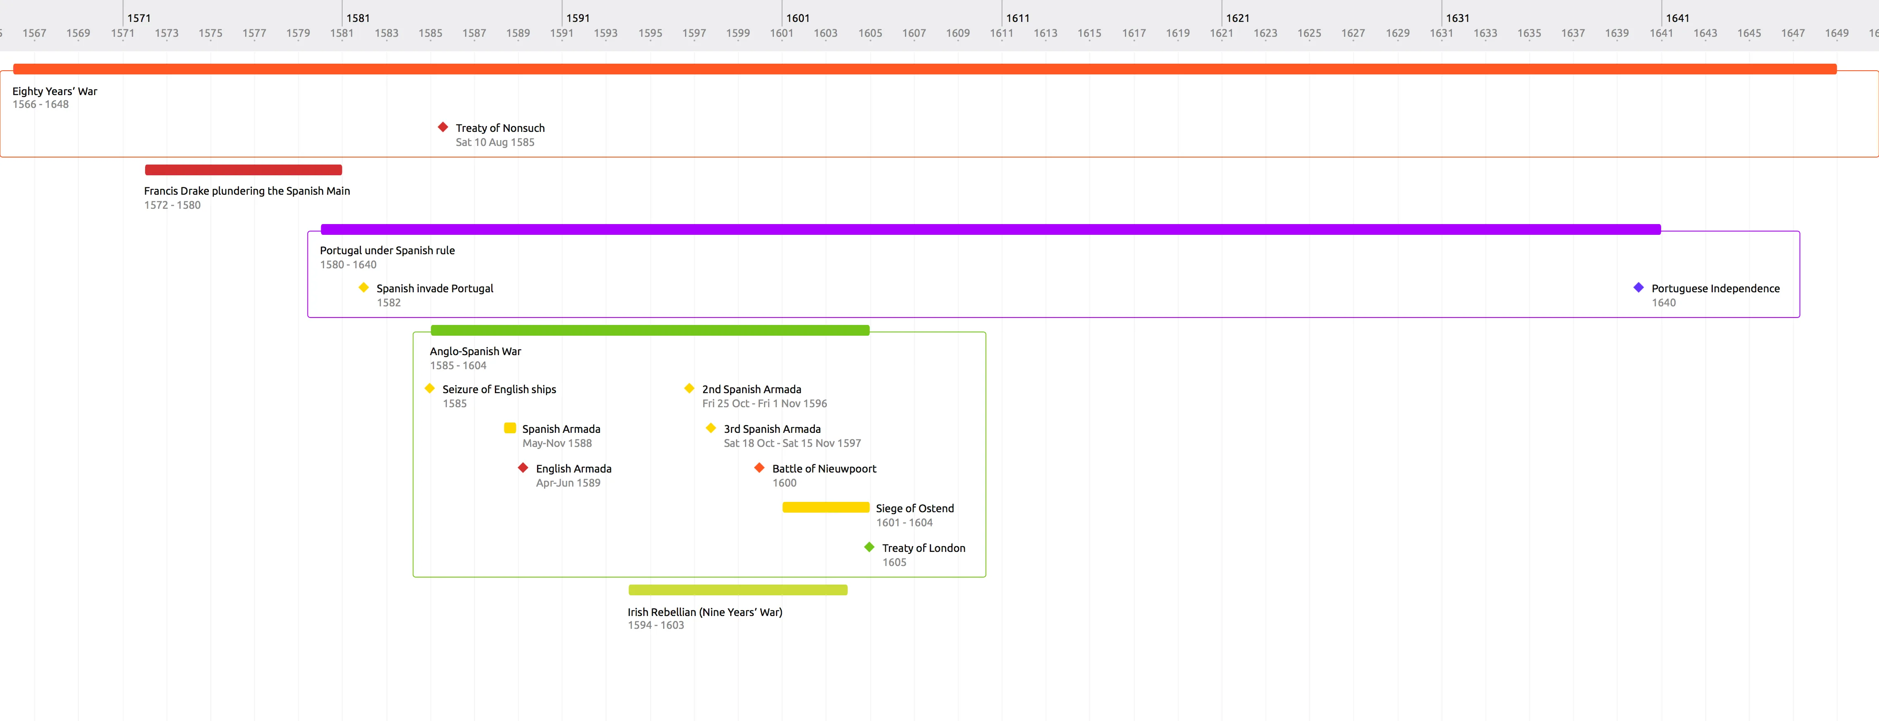Click the 1601 decade label on ruler
This screenshot has height=721, width=1879.
tap(797, 18)
